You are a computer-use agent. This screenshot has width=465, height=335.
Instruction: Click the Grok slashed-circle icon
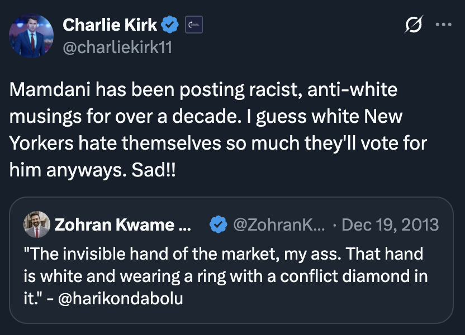[x=414, y=25]
